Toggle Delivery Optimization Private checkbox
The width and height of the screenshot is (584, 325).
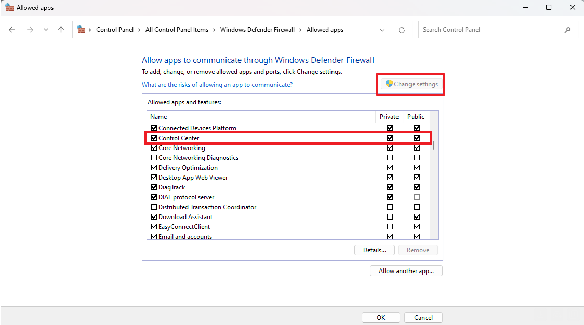[390, 168]
